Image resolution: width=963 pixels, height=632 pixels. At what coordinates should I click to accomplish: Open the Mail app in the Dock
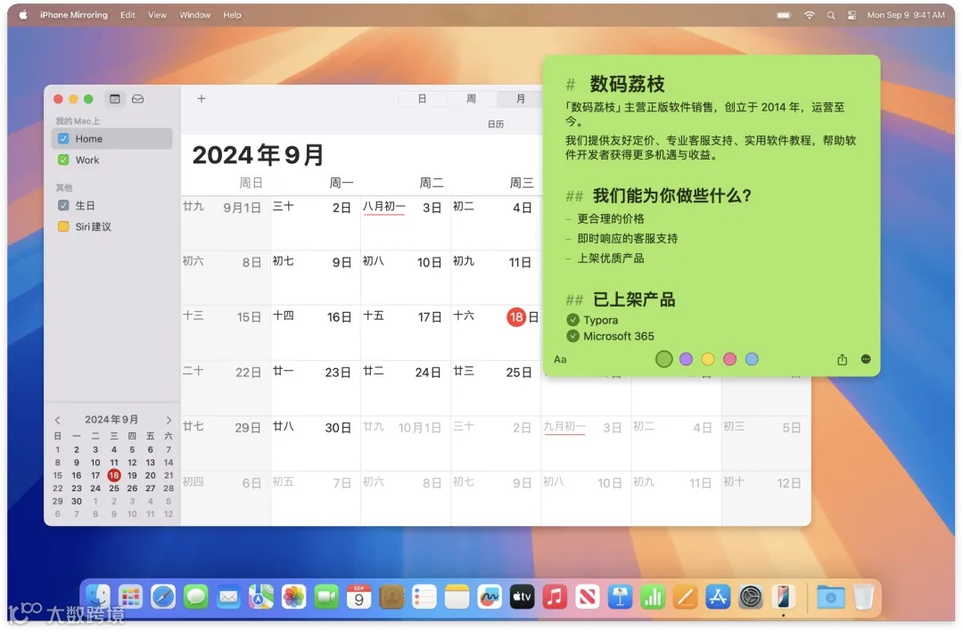point(228,596)
